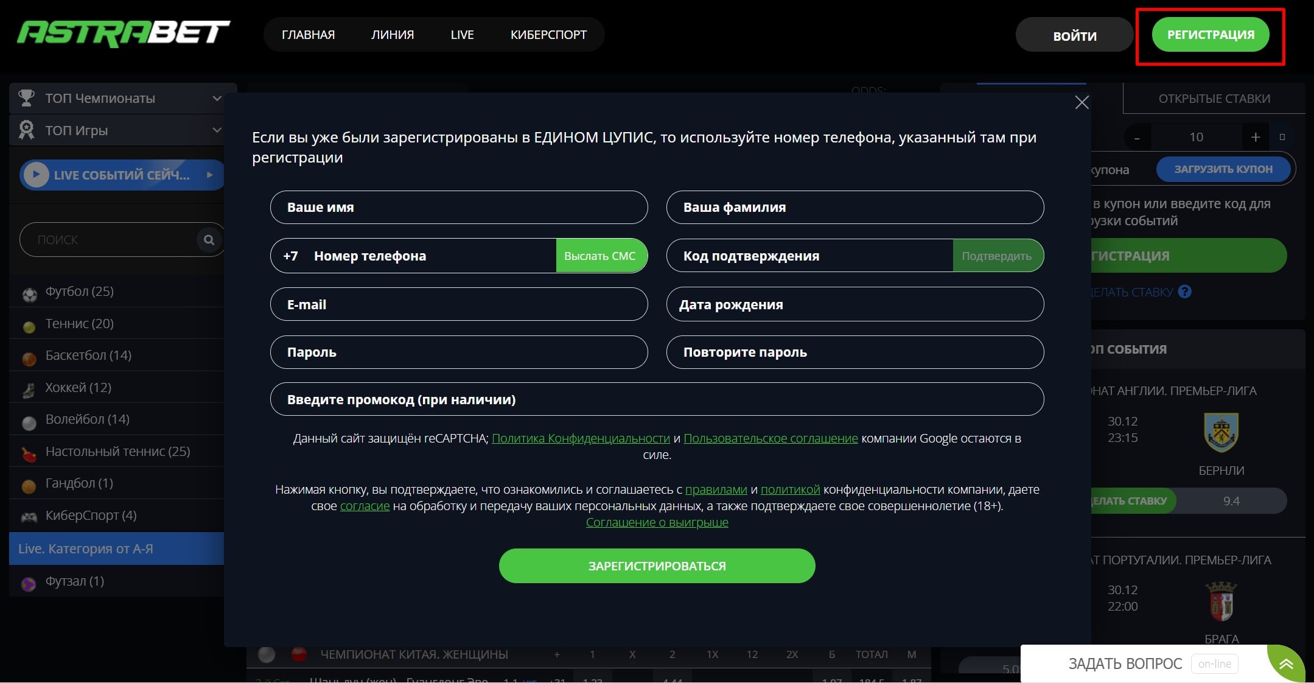Open the Соглашение о выигрыше link
This screenshot has height=683, width=1314.
[x=657, y=522]
